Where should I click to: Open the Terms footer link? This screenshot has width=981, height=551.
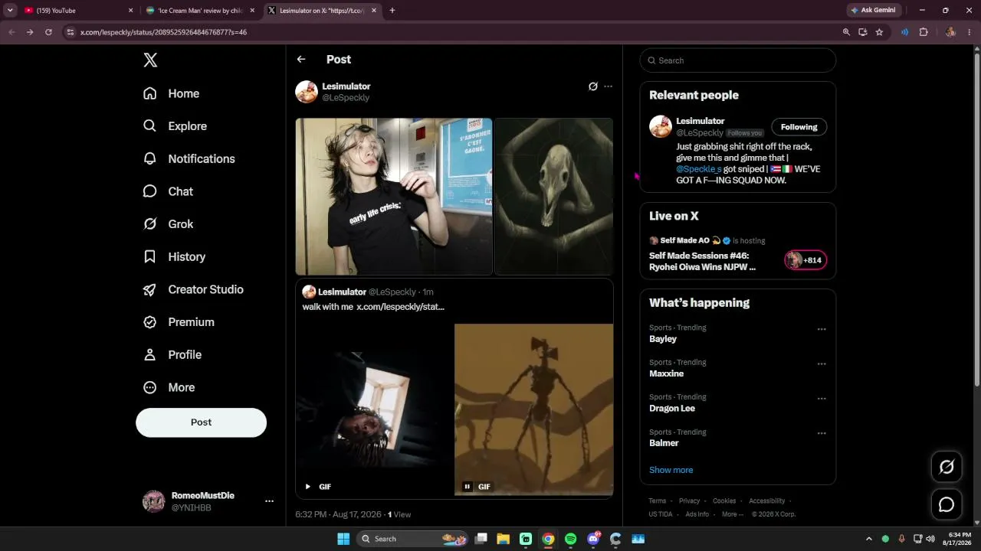[x=658, y=501]
